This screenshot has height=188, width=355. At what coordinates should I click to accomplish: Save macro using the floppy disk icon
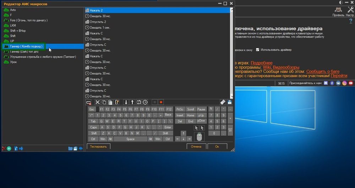point(230,102)
